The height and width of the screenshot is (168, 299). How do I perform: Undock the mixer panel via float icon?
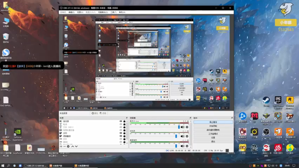pyautogui.click(x=190, y=118)
